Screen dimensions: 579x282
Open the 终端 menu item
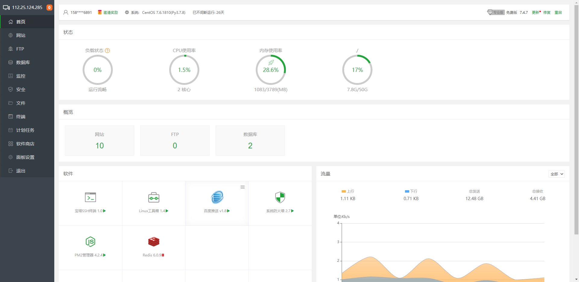pyautogui.click(x=27, y=116)
